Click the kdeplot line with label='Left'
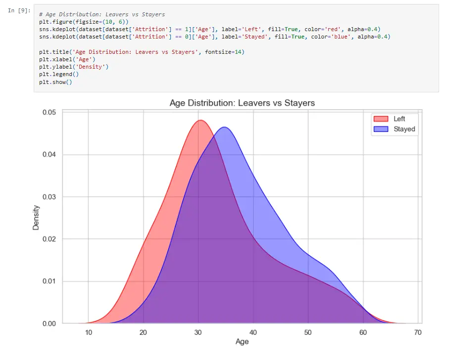This screenshot has height=359, width=451. pos(210,29)
